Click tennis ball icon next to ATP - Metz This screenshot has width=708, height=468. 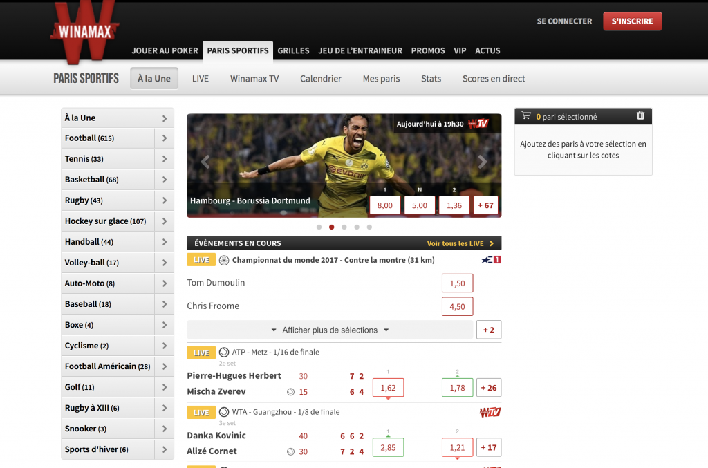[x=224, y=352]
